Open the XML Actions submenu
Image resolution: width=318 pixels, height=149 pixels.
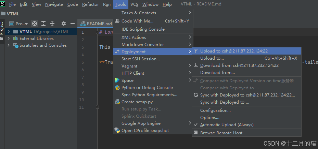[x=153, y=38]
